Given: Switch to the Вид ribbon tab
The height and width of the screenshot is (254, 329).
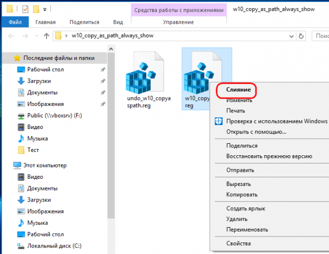Looking at the screenshot, I should 118,22.
